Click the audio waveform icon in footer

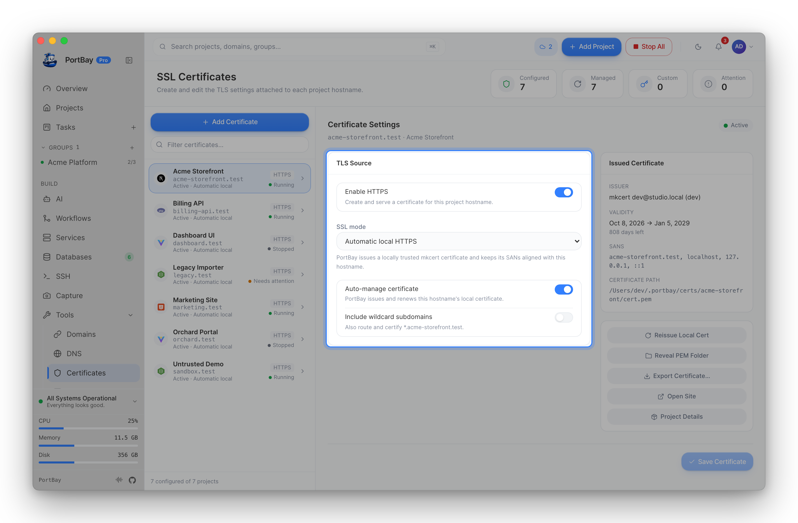119,480
